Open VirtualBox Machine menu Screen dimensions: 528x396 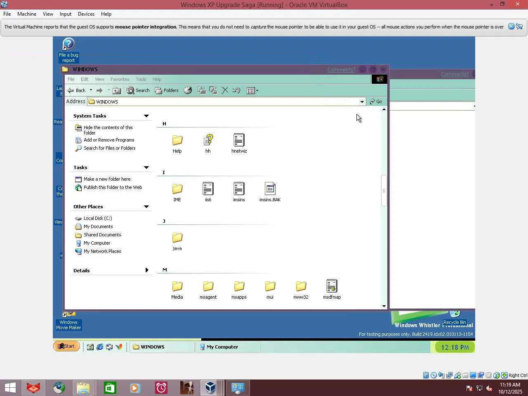point(27,14)
